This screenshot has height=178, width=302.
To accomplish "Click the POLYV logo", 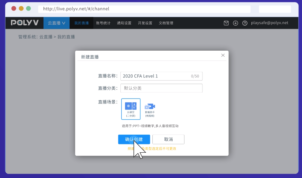I will 25,23.
